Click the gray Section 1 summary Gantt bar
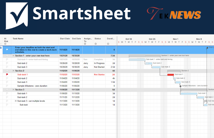Viewport: 214px width, 138px height. pyautogui.click(x=145, y=56)
